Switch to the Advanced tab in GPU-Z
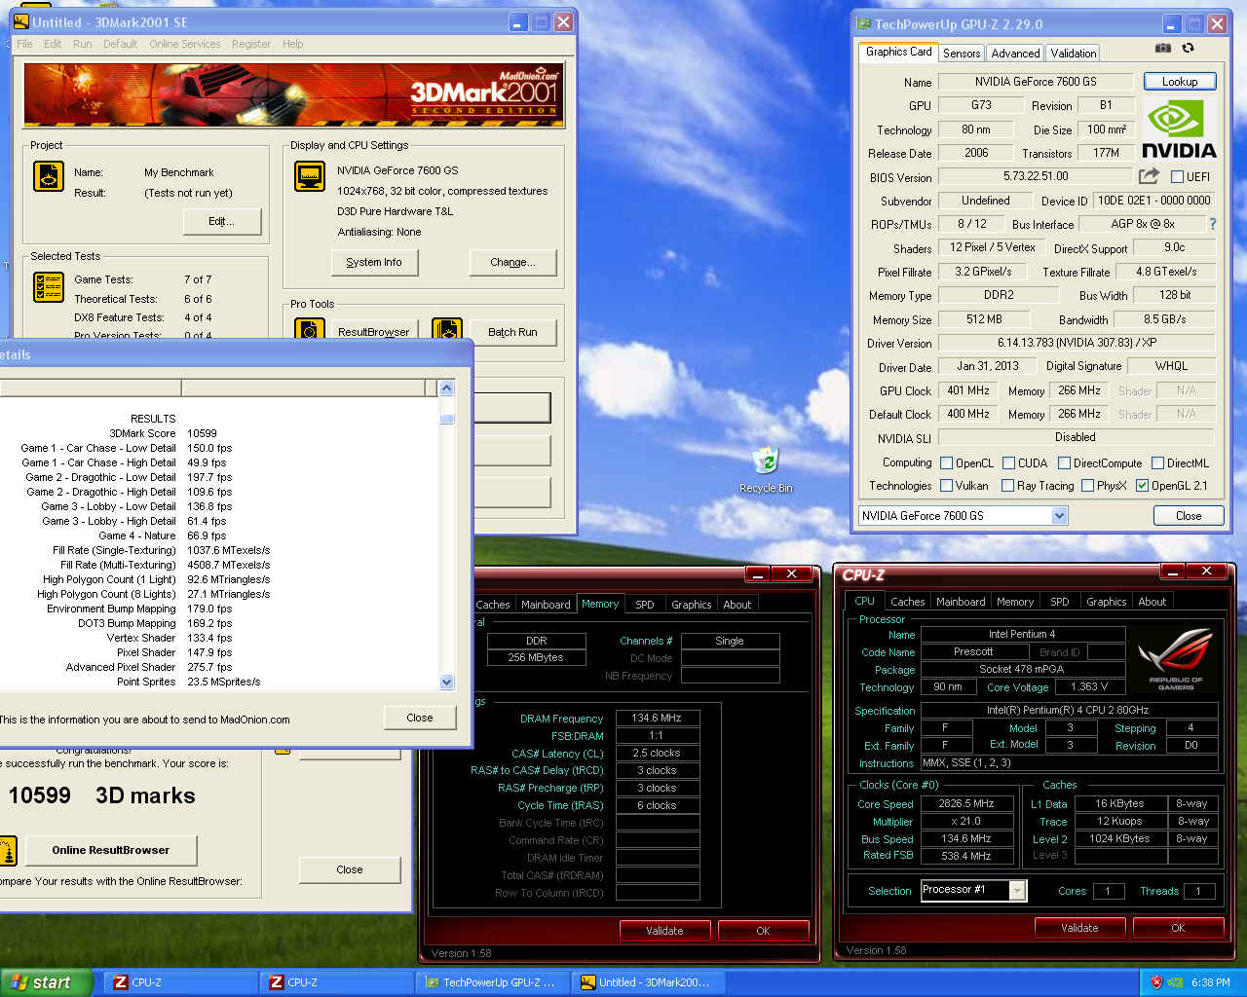The image size is (1247, 997). click(1015, 54)
